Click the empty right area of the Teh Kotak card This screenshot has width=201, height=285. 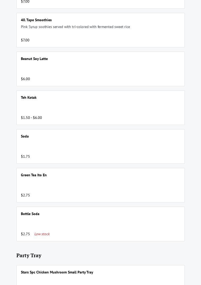point(144,108)
